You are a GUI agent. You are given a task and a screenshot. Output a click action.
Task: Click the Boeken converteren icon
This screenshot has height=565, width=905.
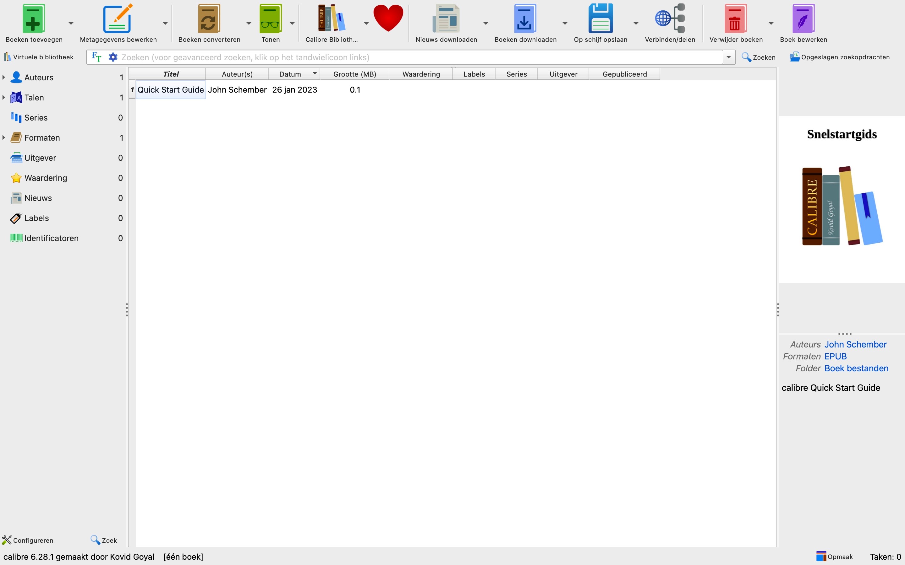pos(209,18)
